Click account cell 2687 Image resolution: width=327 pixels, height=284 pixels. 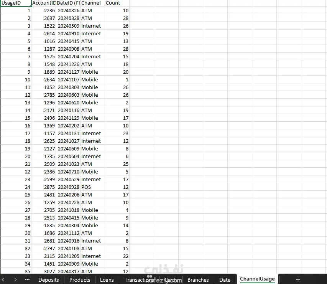pyautogui.click(x=44, y=18)
